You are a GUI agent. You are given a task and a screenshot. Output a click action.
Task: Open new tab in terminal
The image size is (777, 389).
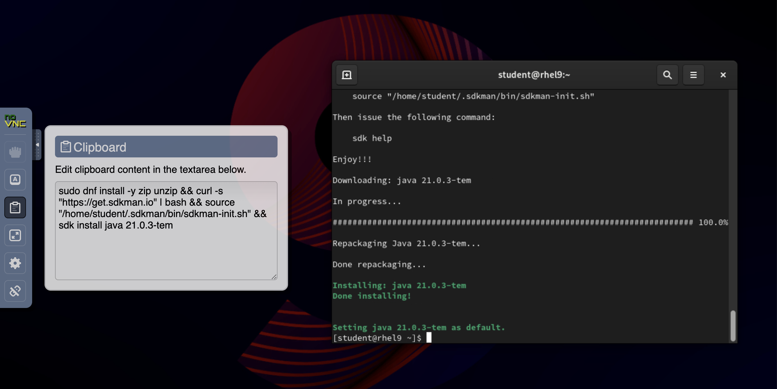(347, 75)
